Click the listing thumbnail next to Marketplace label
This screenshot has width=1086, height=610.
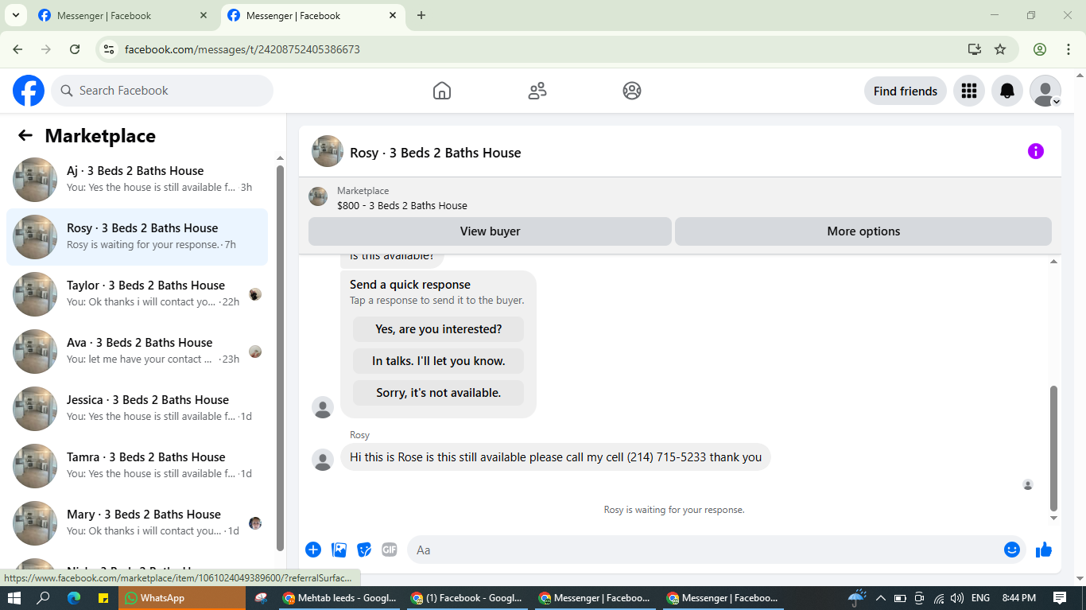coord(318,196)
